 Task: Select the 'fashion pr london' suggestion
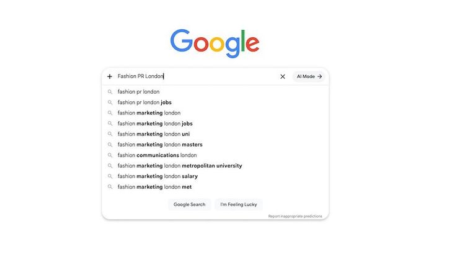point(215,92)
